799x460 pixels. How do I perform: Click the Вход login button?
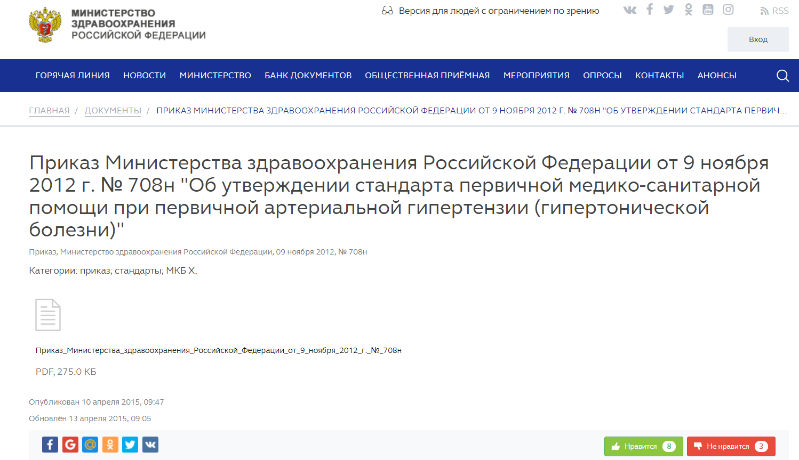(x=758, y=39)
